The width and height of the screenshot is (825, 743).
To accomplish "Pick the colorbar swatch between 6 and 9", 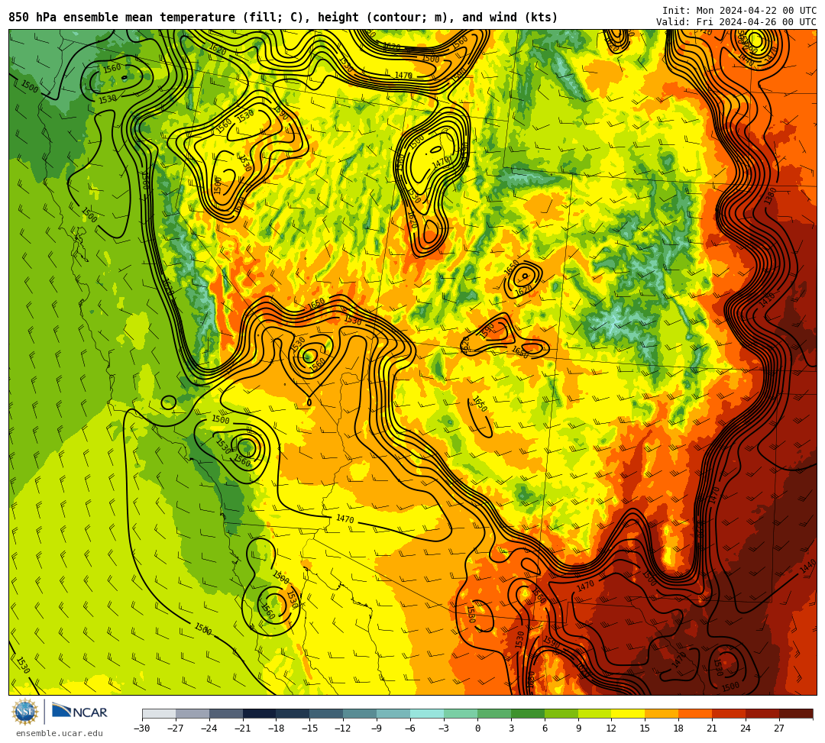I will (x=561, y=713).
